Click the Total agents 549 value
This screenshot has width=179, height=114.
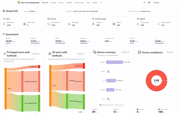pyautogui.click(x=142, y=25)
